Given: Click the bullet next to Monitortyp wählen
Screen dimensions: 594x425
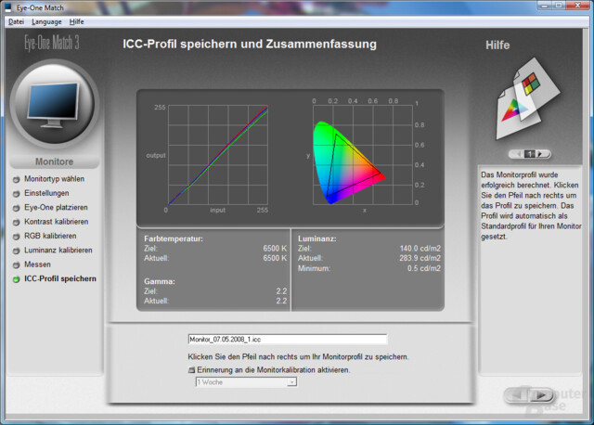Looking at the screenshot, I should click(16, 179).
